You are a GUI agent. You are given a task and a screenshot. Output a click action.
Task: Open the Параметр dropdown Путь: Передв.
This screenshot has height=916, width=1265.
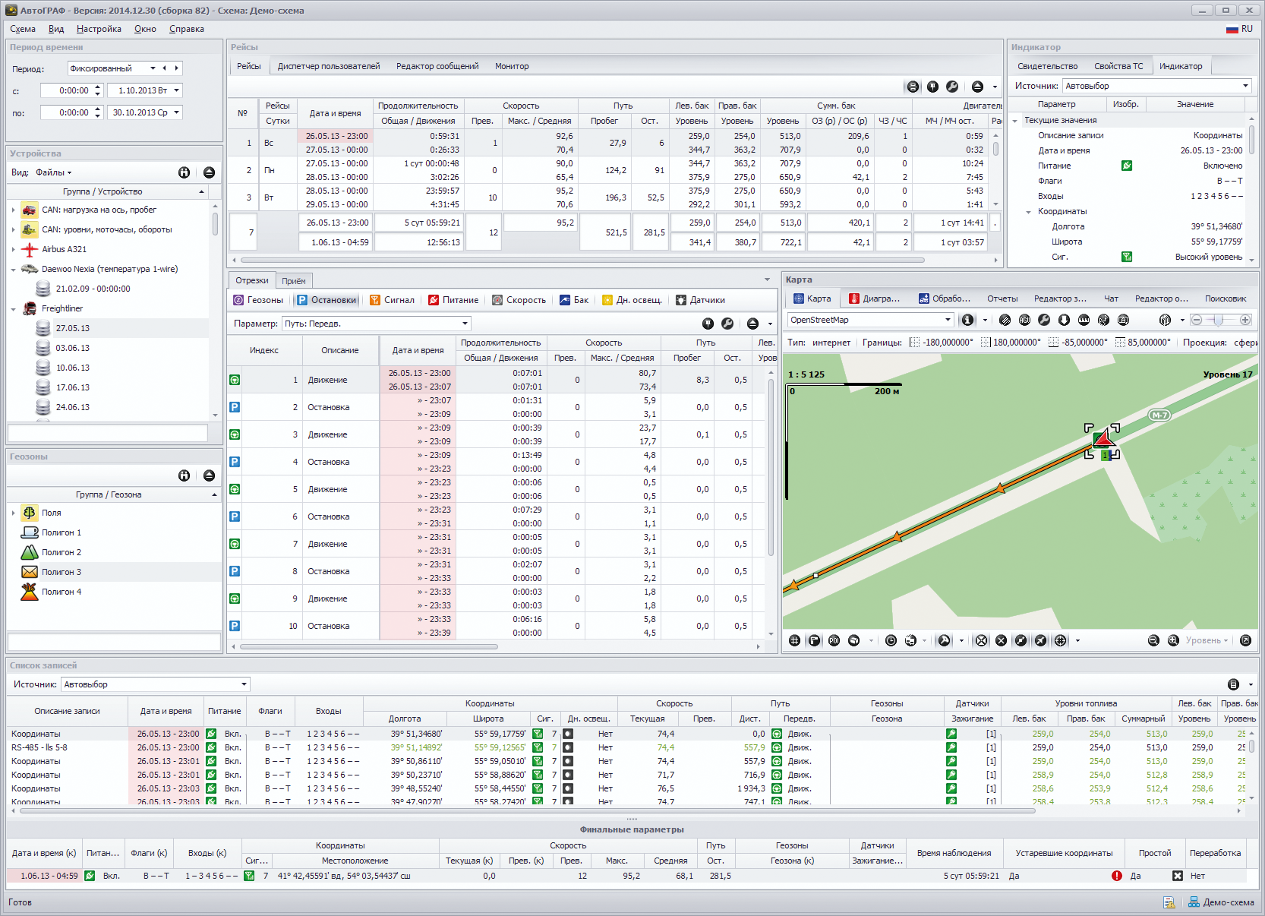[x=465, y=324]
